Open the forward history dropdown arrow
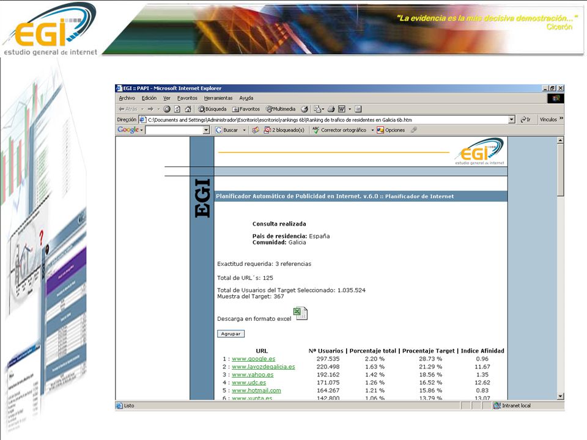The height and width of the screenshot is (440, 587). coord(158,109)
